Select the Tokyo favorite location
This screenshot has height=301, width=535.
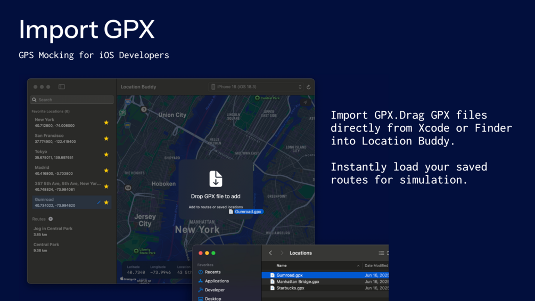click(72, 154)
